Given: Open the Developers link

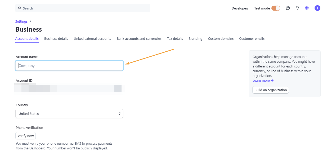Looking at the screenshot, I should click(240, 8).
